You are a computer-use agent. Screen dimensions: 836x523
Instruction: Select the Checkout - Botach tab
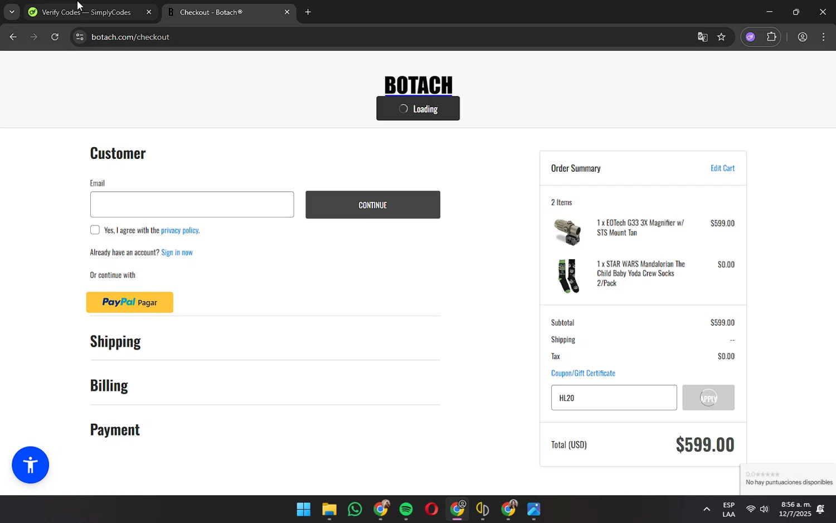click(229, 12)
